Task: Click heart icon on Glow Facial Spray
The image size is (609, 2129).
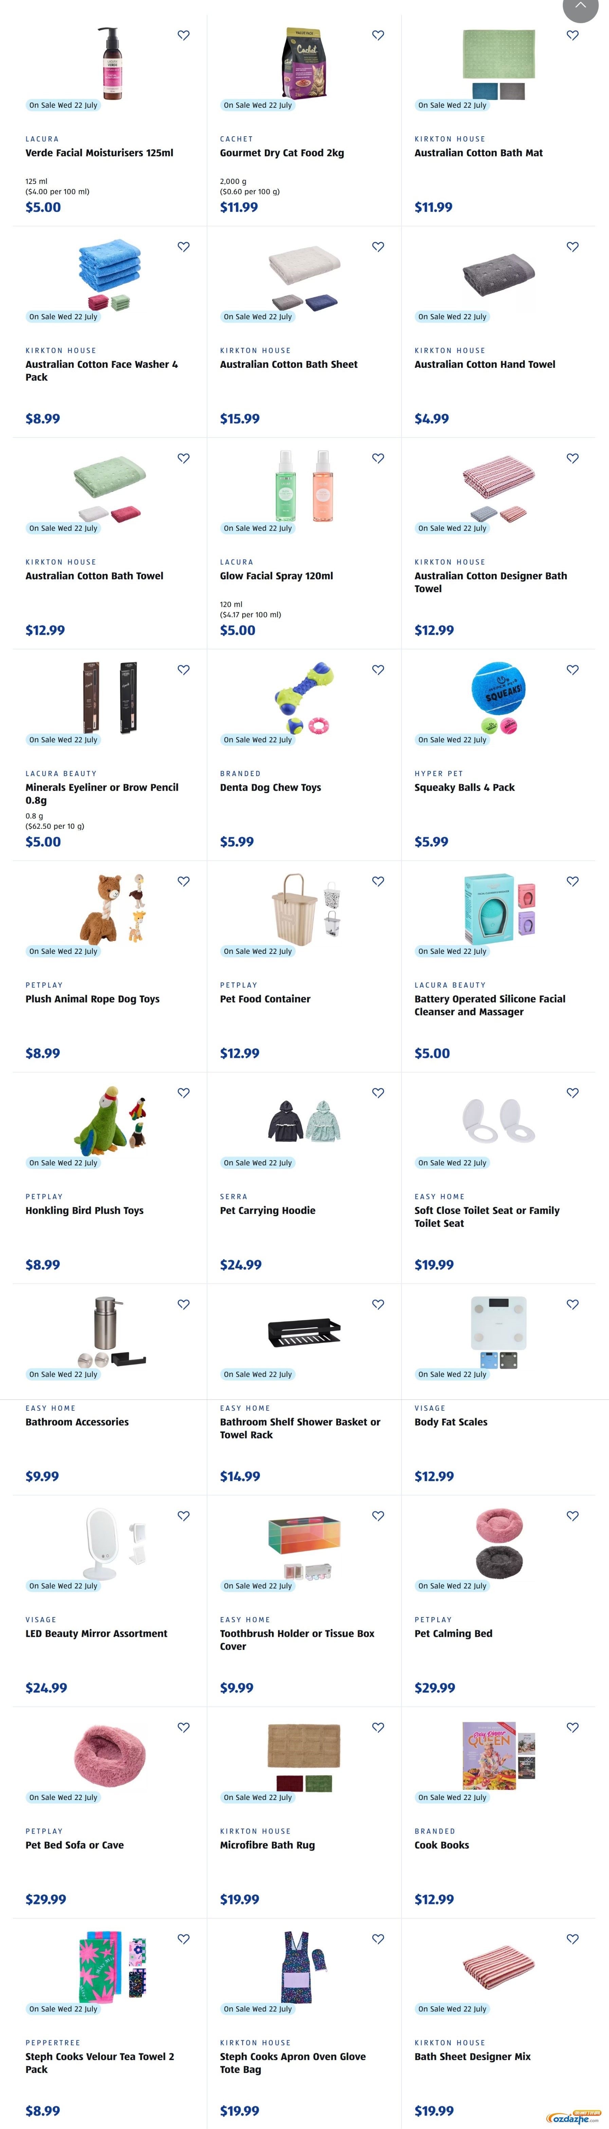Action: 378,459
